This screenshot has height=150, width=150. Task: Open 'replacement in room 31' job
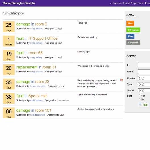pos(36,67)
